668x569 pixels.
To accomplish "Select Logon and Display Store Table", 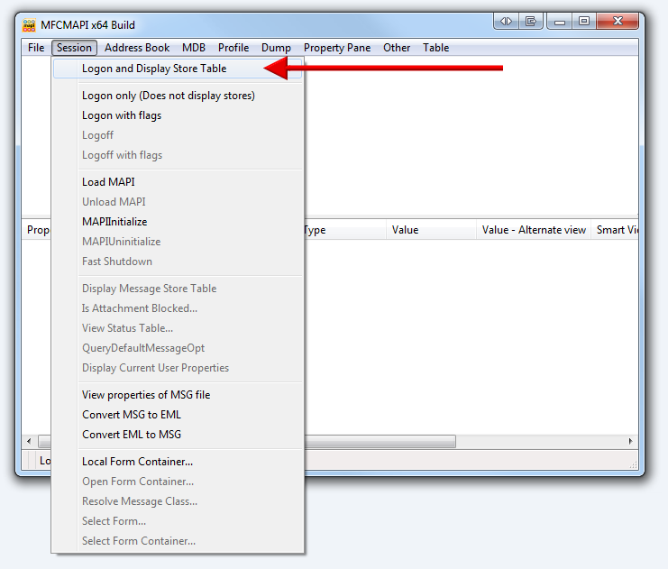I will click(x=154, y=69).
